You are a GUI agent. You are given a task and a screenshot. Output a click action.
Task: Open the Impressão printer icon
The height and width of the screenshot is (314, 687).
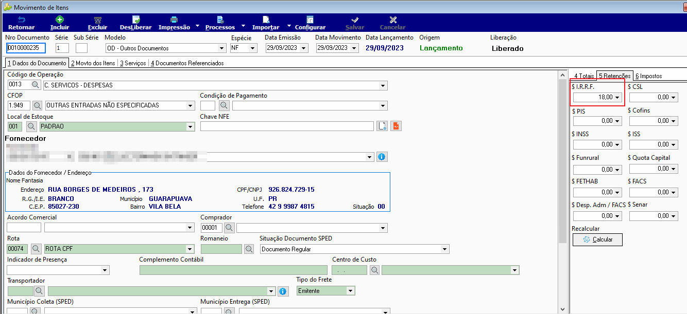coord(174,20)
